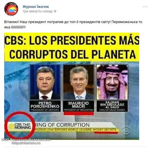Click the 'RING OF CORRUPTION' banner text
This screenshot has height=148, width=149.
[x=62, y=125]
